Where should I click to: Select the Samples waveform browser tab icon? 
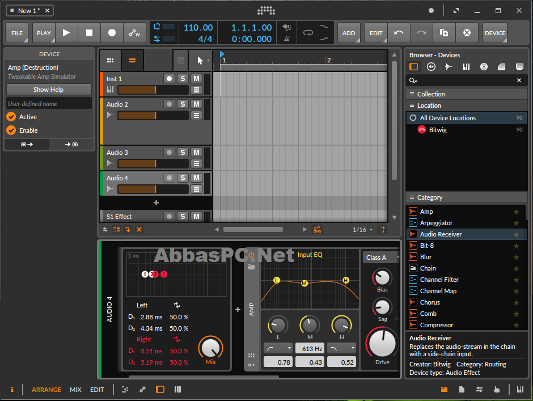(x=449, y=67)
